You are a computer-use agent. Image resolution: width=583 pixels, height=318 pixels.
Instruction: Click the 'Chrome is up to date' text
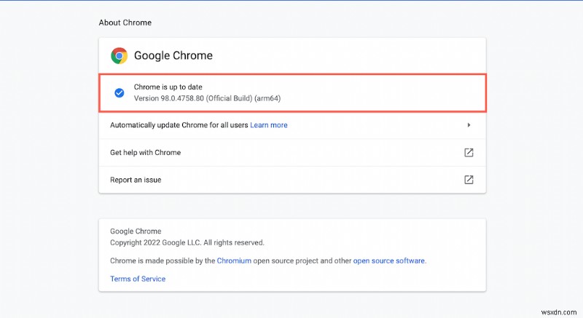click(x=168, y=87)
